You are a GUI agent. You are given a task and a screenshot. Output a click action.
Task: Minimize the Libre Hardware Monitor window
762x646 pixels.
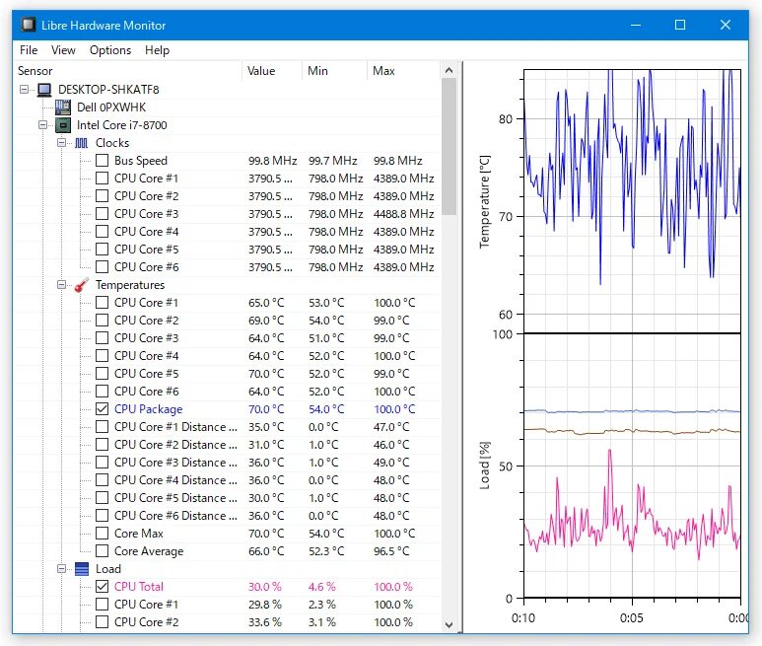pos(636,25)
